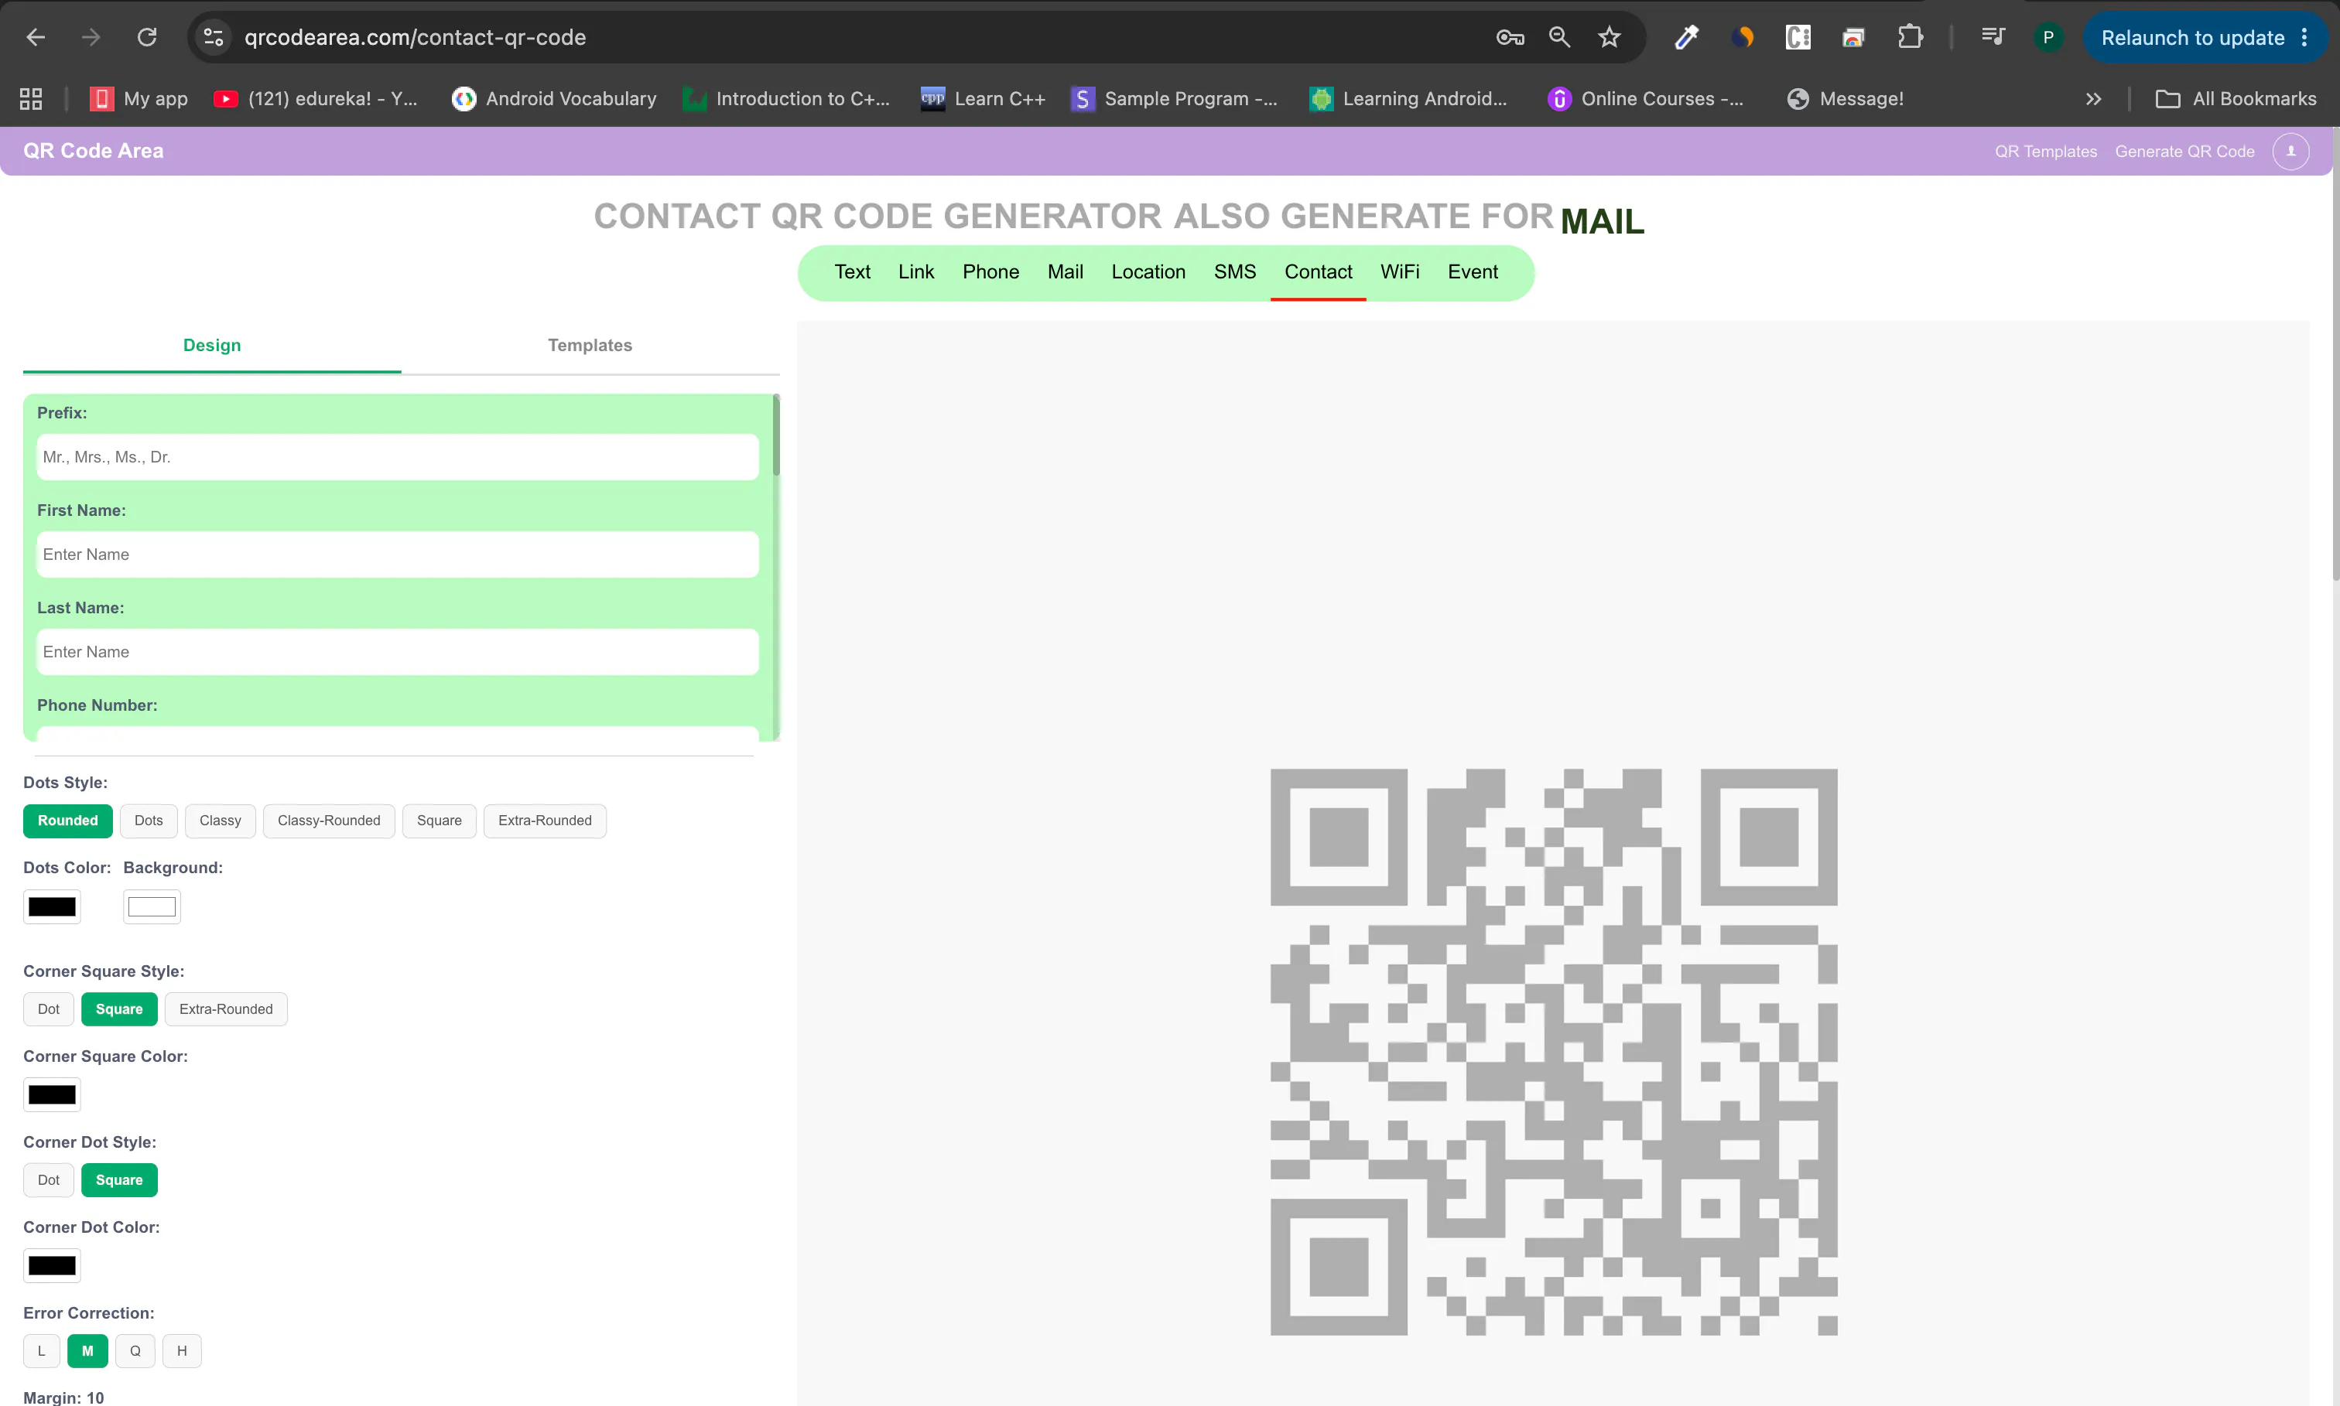Open site information icon in address bar
2340x1406 pixels.
(x=214, y=37)
